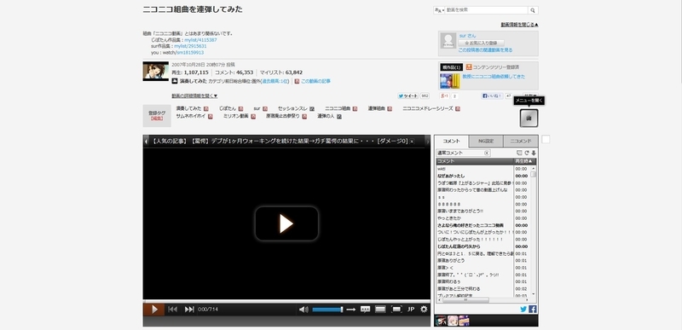Open the sur さん uploader link
Image resolution: width=682 pixels, height=330 pixels.
[467, 36]
